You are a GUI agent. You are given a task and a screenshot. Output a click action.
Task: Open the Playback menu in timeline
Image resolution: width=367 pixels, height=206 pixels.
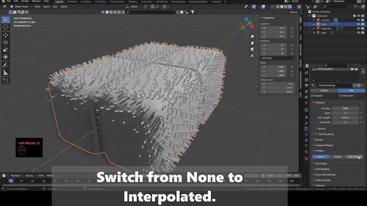click(17, 176)
